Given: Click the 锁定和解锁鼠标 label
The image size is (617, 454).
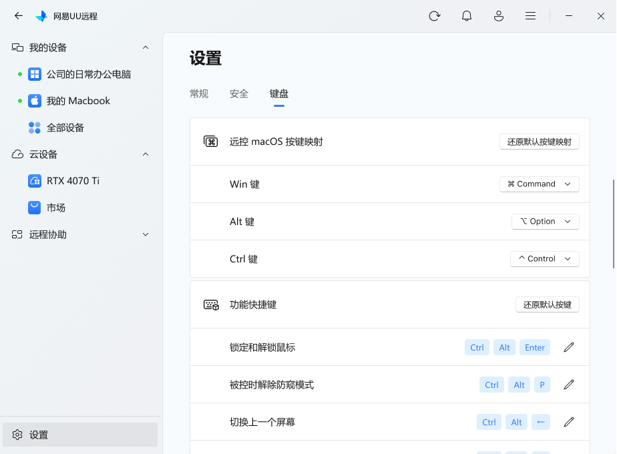Looking at the screenshot, I should [262, 347].
